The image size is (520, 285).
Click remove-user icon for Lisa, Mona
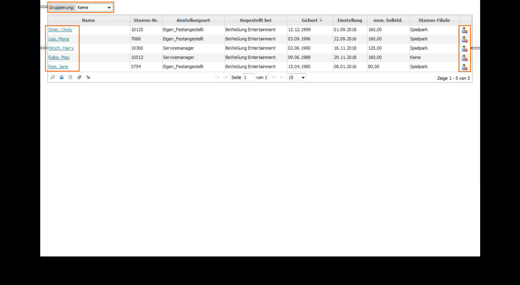464,39
